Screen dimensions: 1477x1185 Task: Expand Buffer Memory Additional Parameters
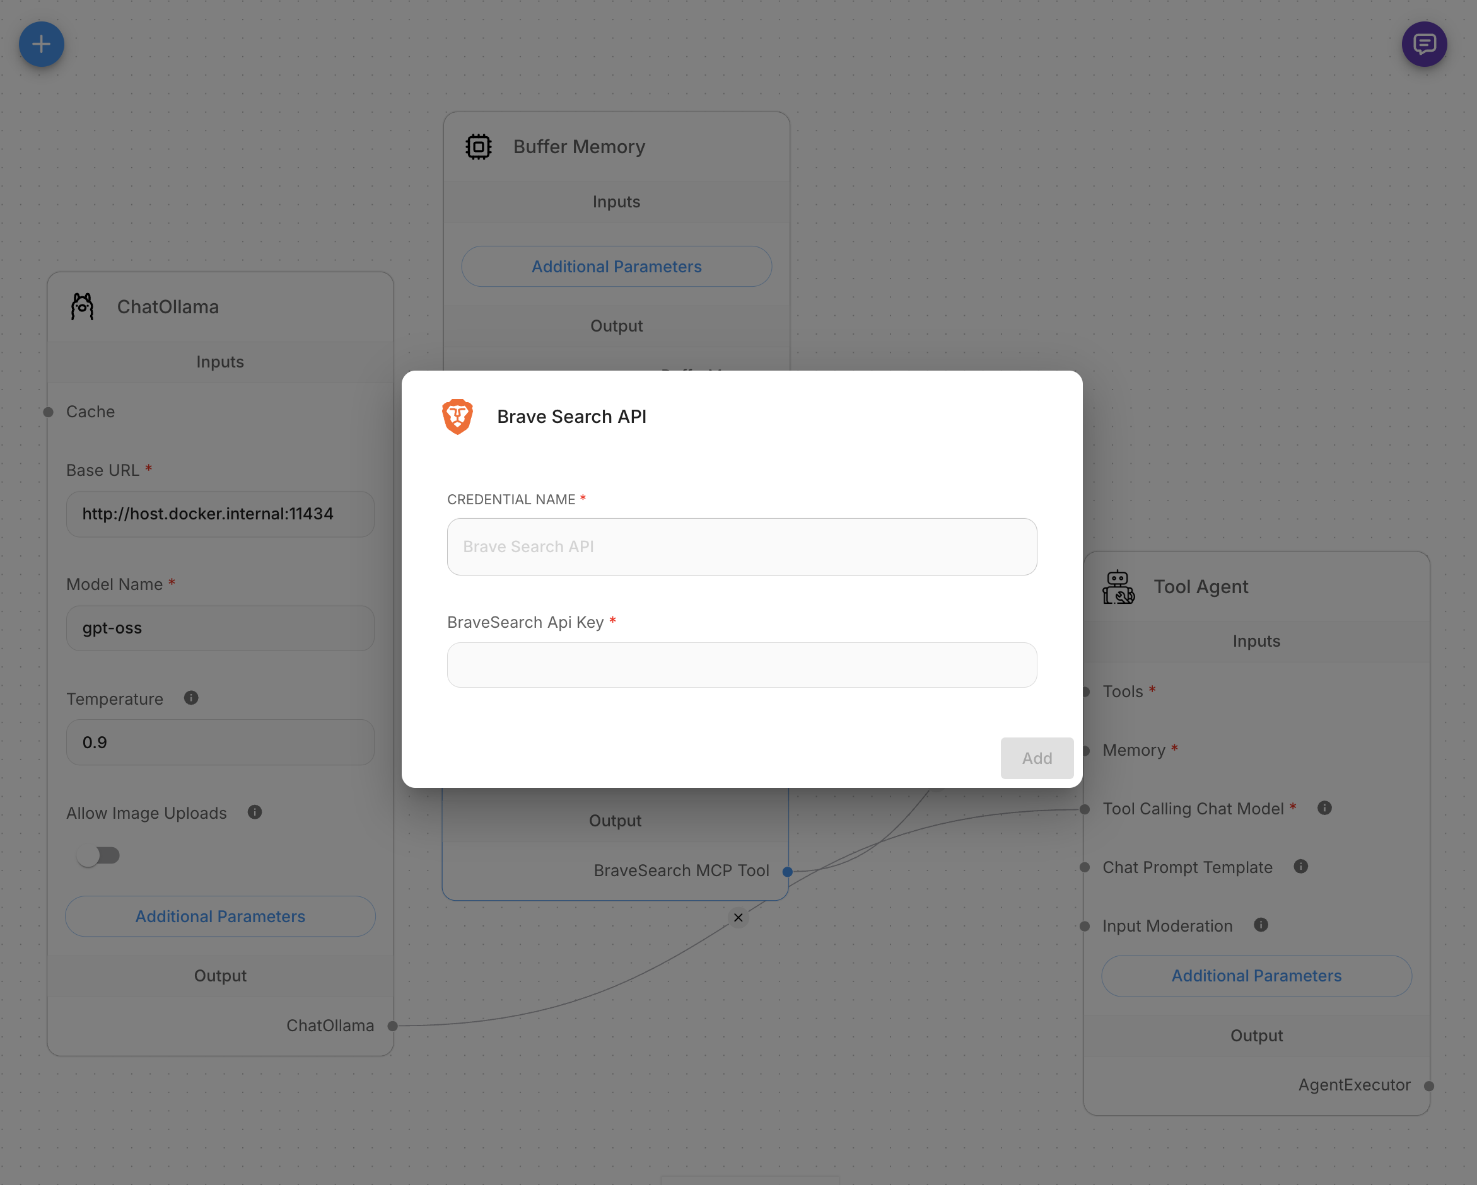pyautogui.click(x=616, y=266)
